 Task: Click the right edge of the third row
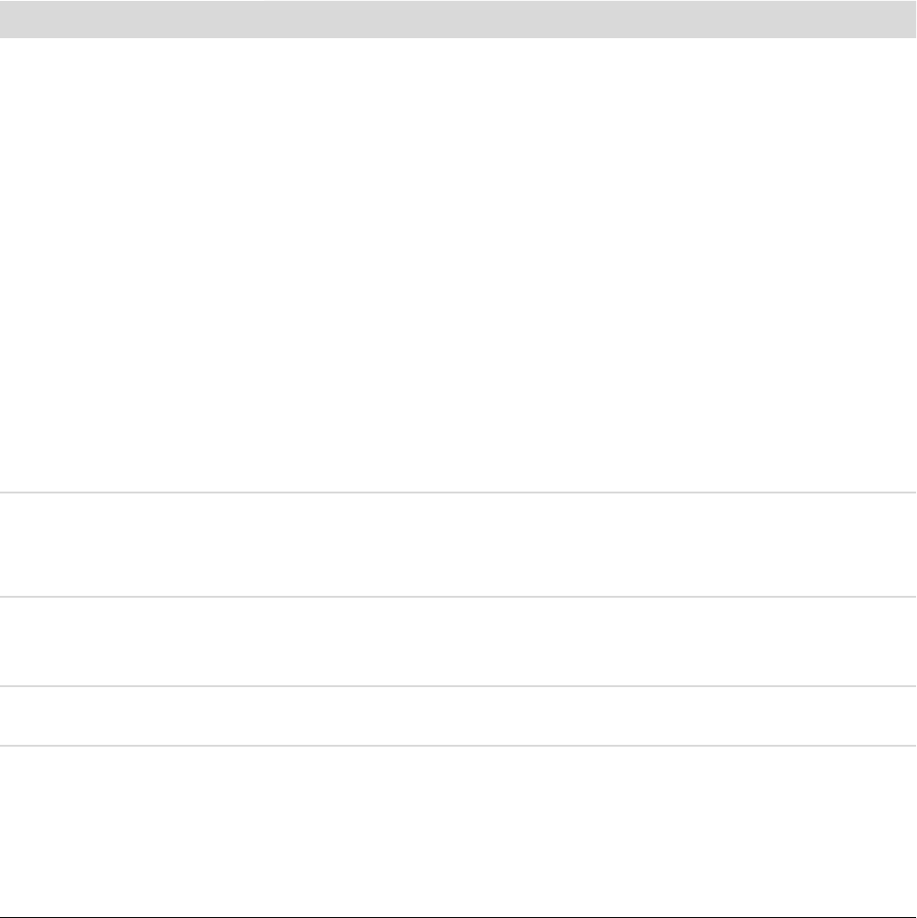coord(912,641)
